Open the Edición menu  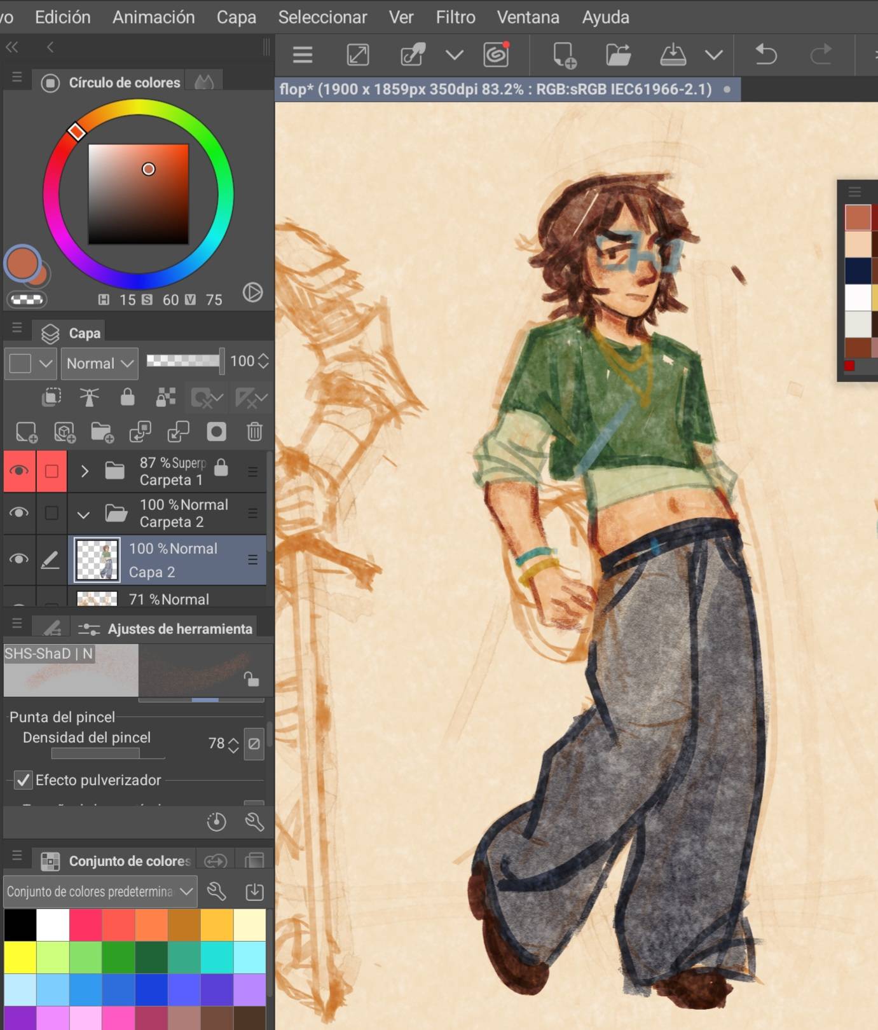(x=63, y=17)
